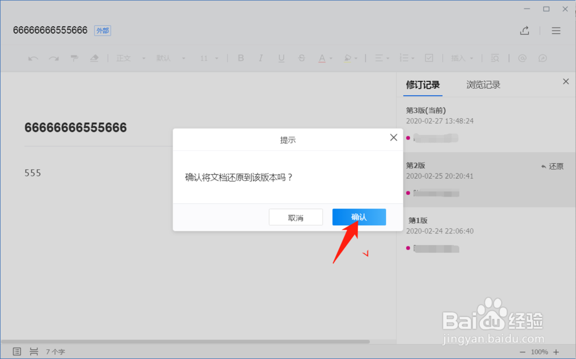Image resolution: width=576 pixels, height=359 pixels.
Task: Open the share icon in the title bar
Action: tap(525, 31)
